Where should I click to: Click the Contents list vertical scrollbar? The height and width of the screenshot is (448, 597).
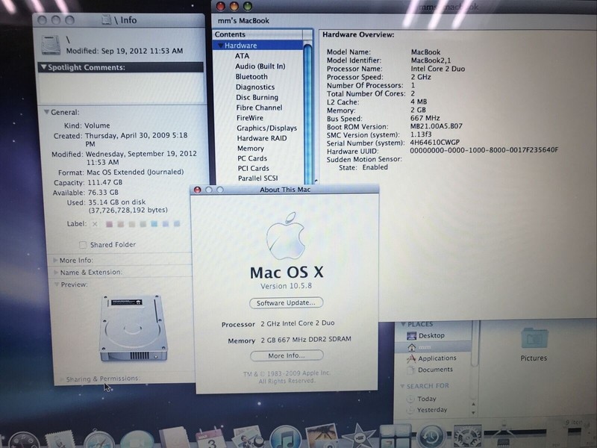[x=308, y=113]
